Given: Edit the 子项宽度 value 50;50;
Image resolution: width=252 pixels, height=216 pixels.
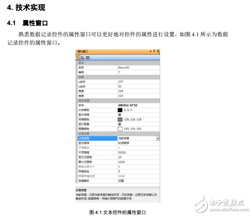Looking at the screenshot, I should [x=122, y=153].
